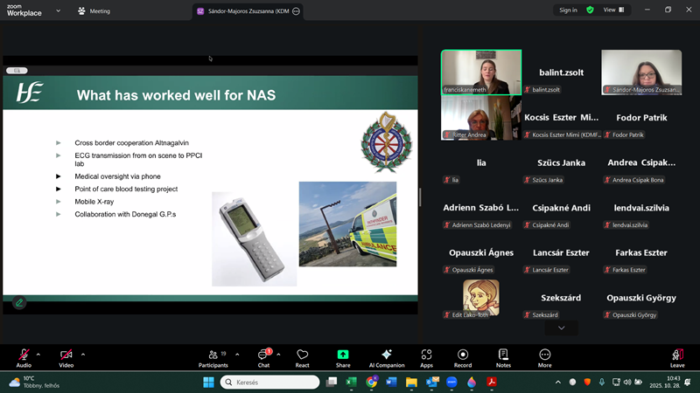Leave the meeting
This screenshot has width=700, height=393.
click(x=677, y=357)
